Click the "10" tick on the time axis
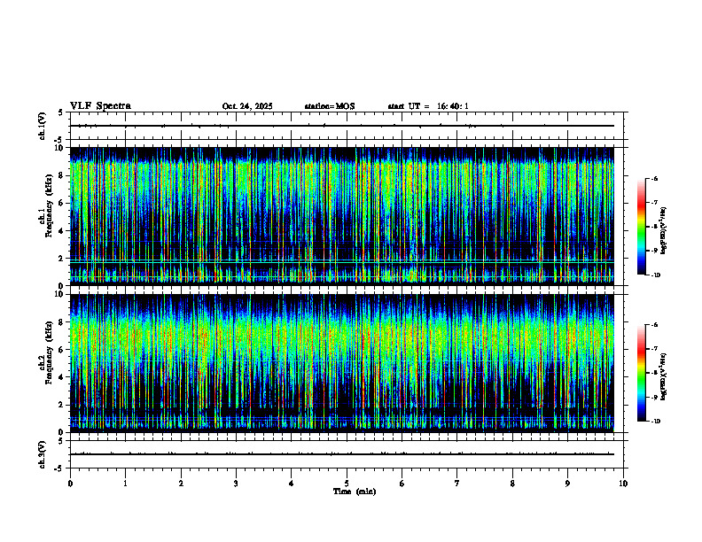Image resolution: width=702 pixels, height=542 pixels. click(x=623, y=484)
